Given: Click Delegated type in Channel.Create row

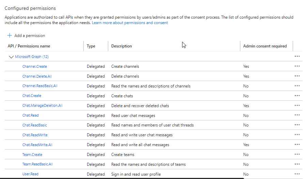Looking at the screenshot, I should pos(96,66).
